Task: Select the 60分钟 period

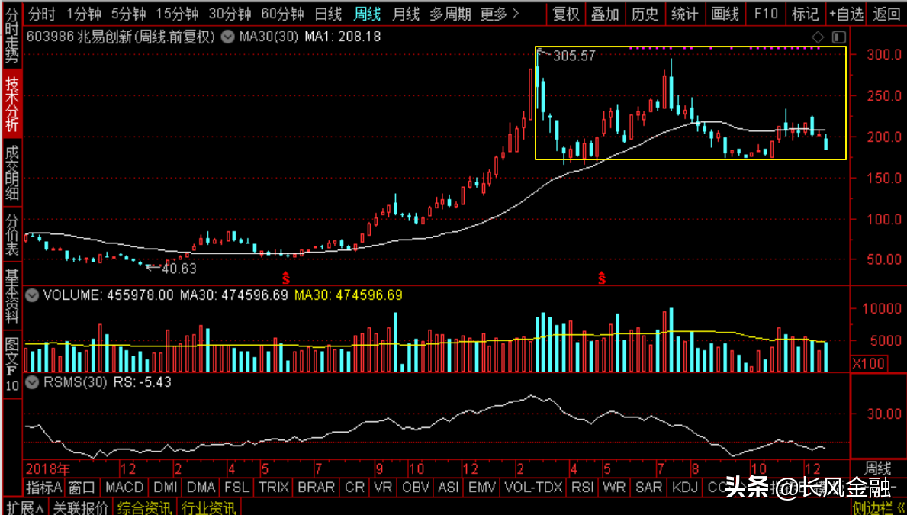Action: [x=283, y=13]
